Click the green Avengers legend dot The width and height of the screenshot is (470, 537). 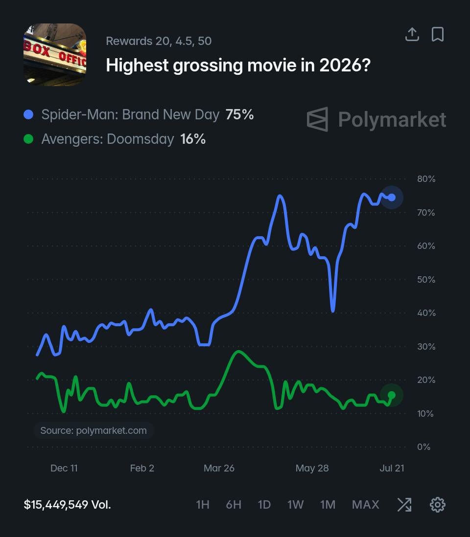tap(28, 139)
